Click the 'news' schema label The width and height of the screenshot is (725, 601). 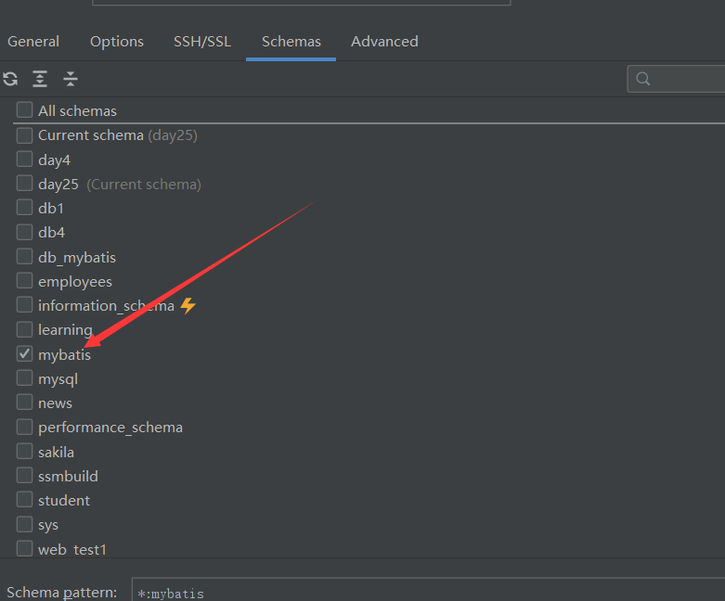tap(55, 403)
